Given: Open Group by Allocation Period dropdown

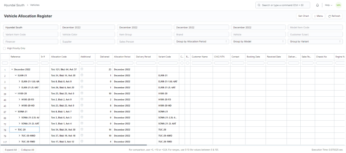Looking at the screenshot, I should pyautogui.click(x=201, y=41).
